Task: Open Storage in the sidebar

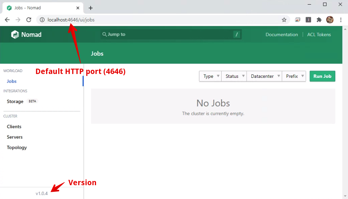Action: coord(15,102)
